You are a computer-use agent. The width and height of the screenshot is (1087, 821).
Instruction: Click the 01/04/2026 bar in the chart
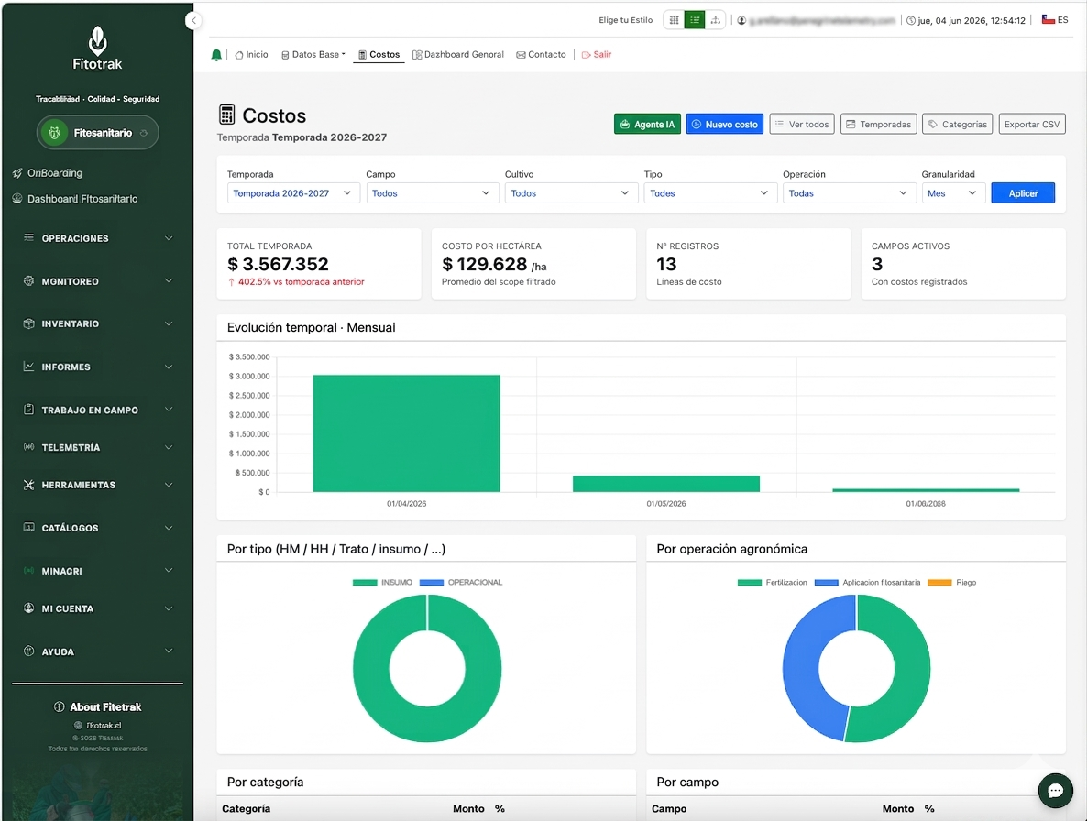point(406,433)
